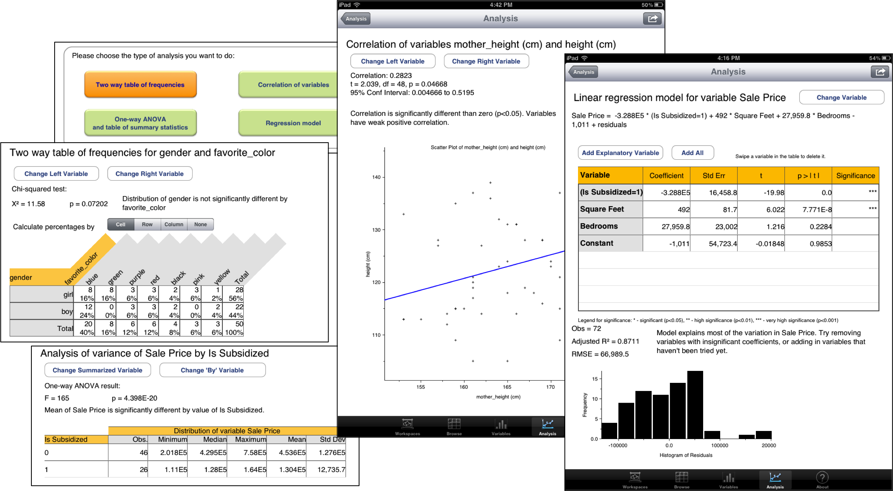Click Square Feet coefficient 492
Screen dimensions: 893x491
pyautogui.click(x=684, y=210)
